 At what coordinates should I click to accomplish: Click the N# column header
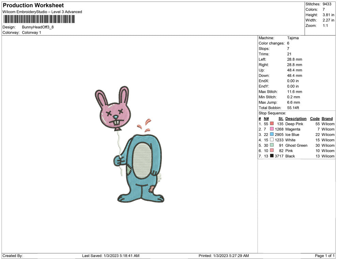click(266, 119)
